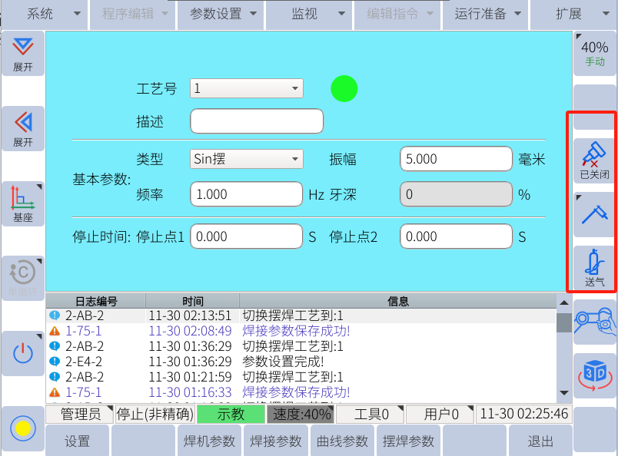Click the top 展开 down-arrow icon
Screen dimensions: 618x456
point(23,54)
